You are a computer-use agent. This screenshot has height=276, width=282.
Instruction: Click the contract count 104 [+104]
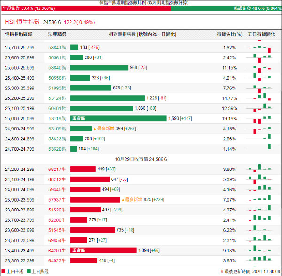(x=89, y=149)
